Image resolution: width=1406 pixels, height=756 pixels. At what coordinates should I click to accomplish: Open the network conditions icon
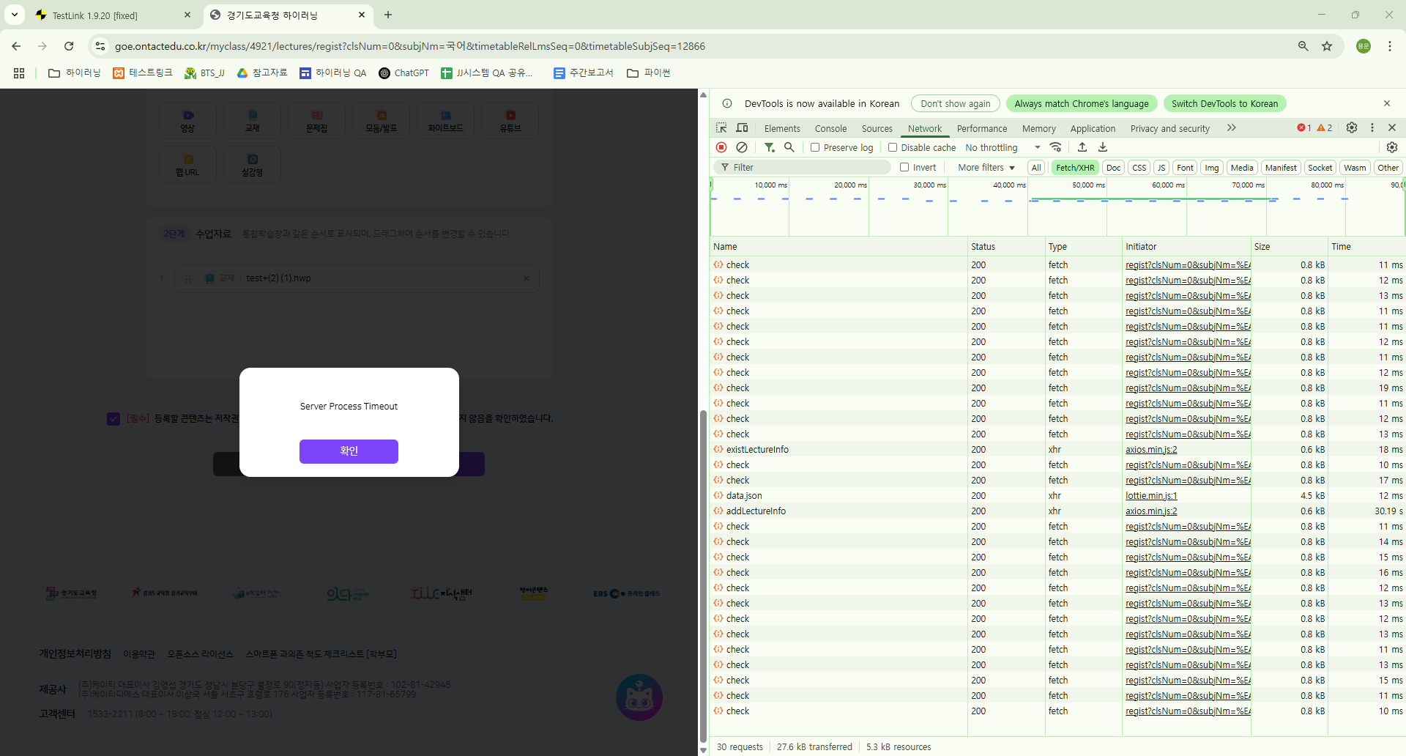(1056, 147)
